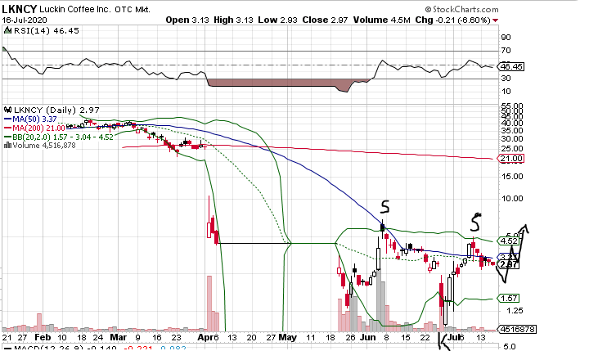Image resolution: width=589 pixels, height=351 pixels.
Task: Click the green boxed 4.52 upper band label
Action: tap(509, 241)
